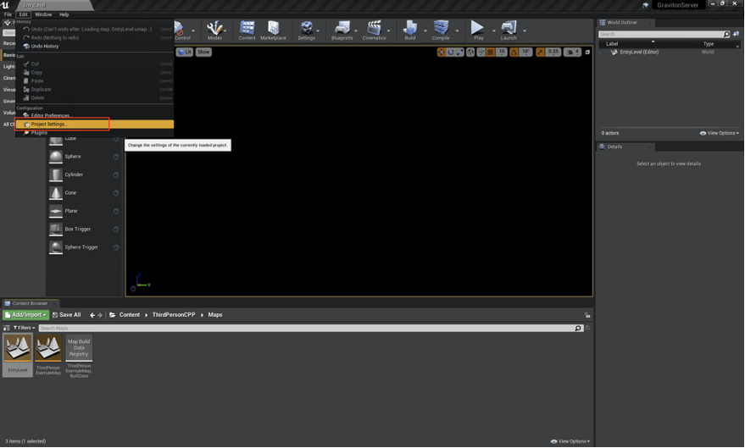
Task: Click the Maps breadcrumb
Action: pyautogui.click(x=215, y=315)
